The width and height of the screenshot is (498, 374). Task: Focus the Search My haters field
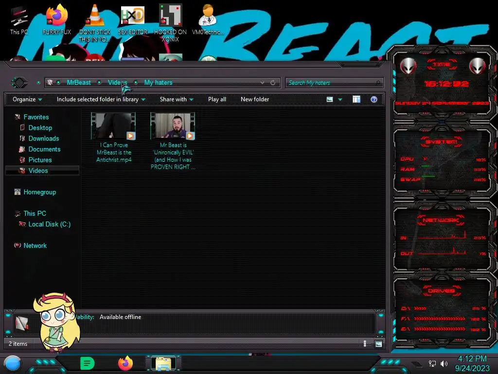point(335,83)
